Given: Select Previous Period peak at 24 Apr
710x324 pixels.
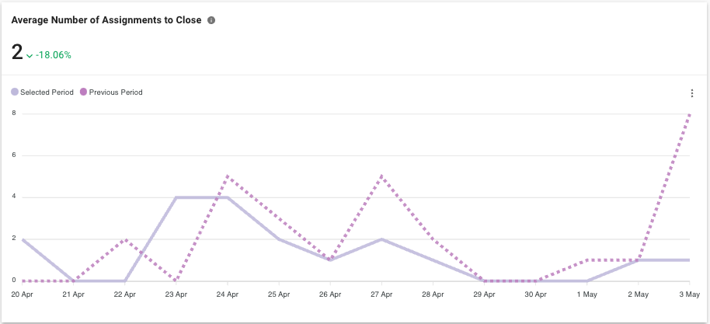Looking at the screenshot, I should tap(227, 176).
